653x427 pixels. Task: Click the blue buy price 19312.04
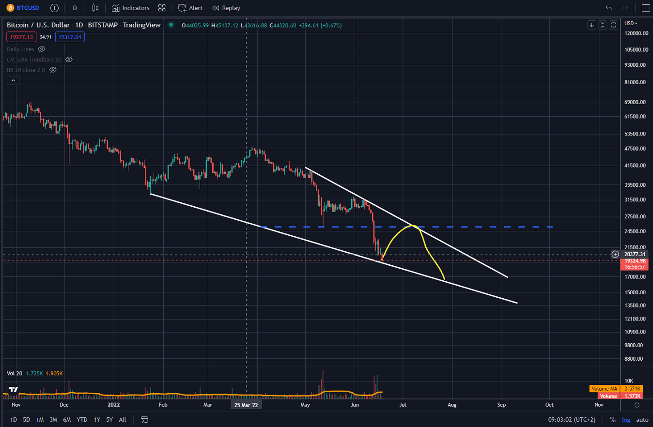point(70,37)
